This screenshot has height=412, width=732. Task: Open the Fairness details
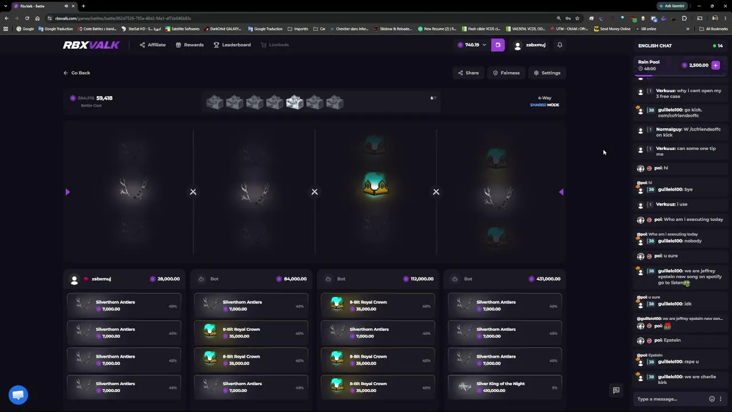(507, 73)
